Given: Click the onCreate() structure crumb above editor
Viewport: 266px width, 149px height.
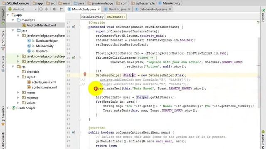Looking at the screenshot, I should pyautogui.click(x=116, y=17).
